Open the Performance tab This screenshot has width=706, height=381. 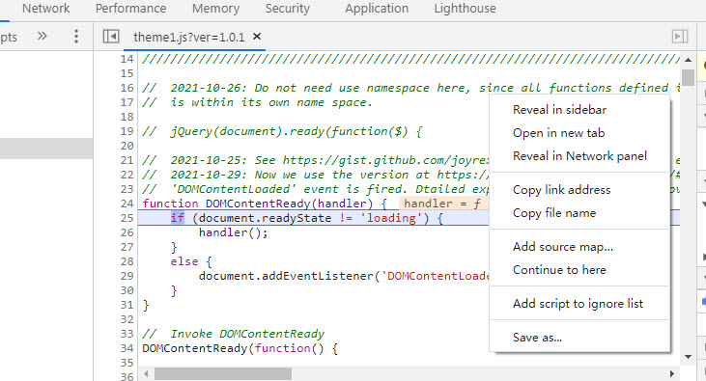tap(130, 9)
